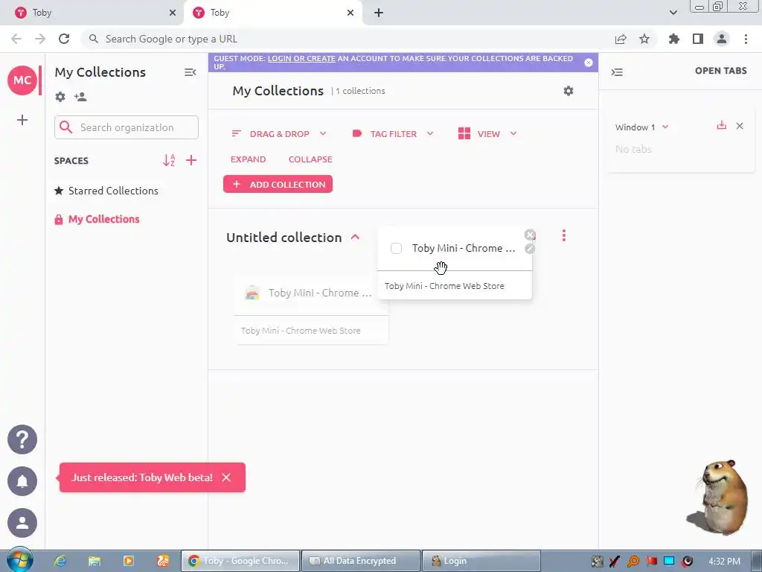
Task: Remove the Toby Mini card
Action: [x=530, y=235]
